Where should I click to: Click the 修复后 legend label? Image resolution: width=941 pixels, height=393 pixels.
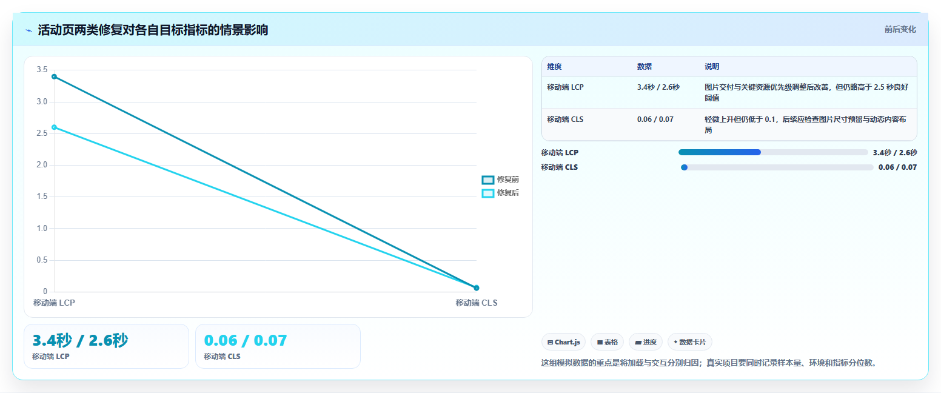(508, 193)
